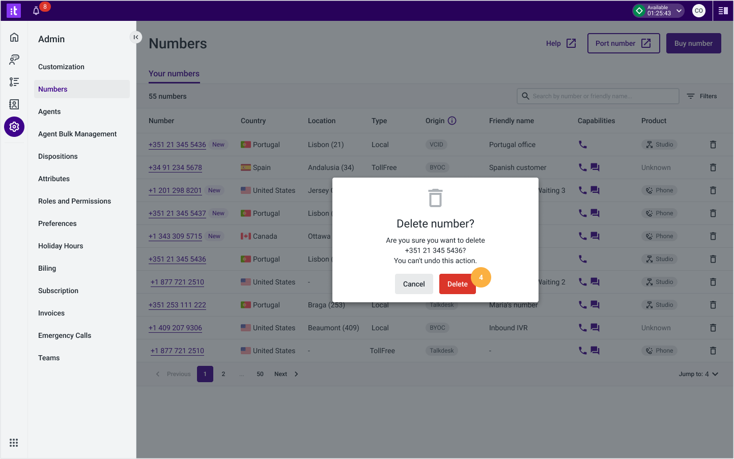Image resolution: width=734 pixels, height=459 pixels.
Task: Switch to the Your numbers tab
Action: click(174, 73)
